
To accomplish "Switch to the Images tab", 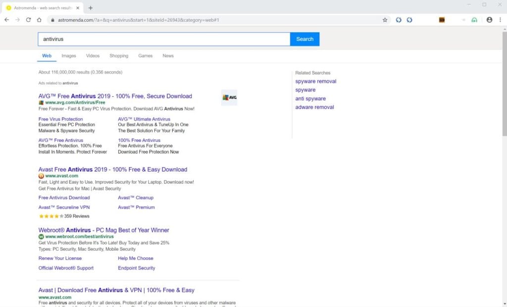I will pyautogui.click(x=68, y=56).
